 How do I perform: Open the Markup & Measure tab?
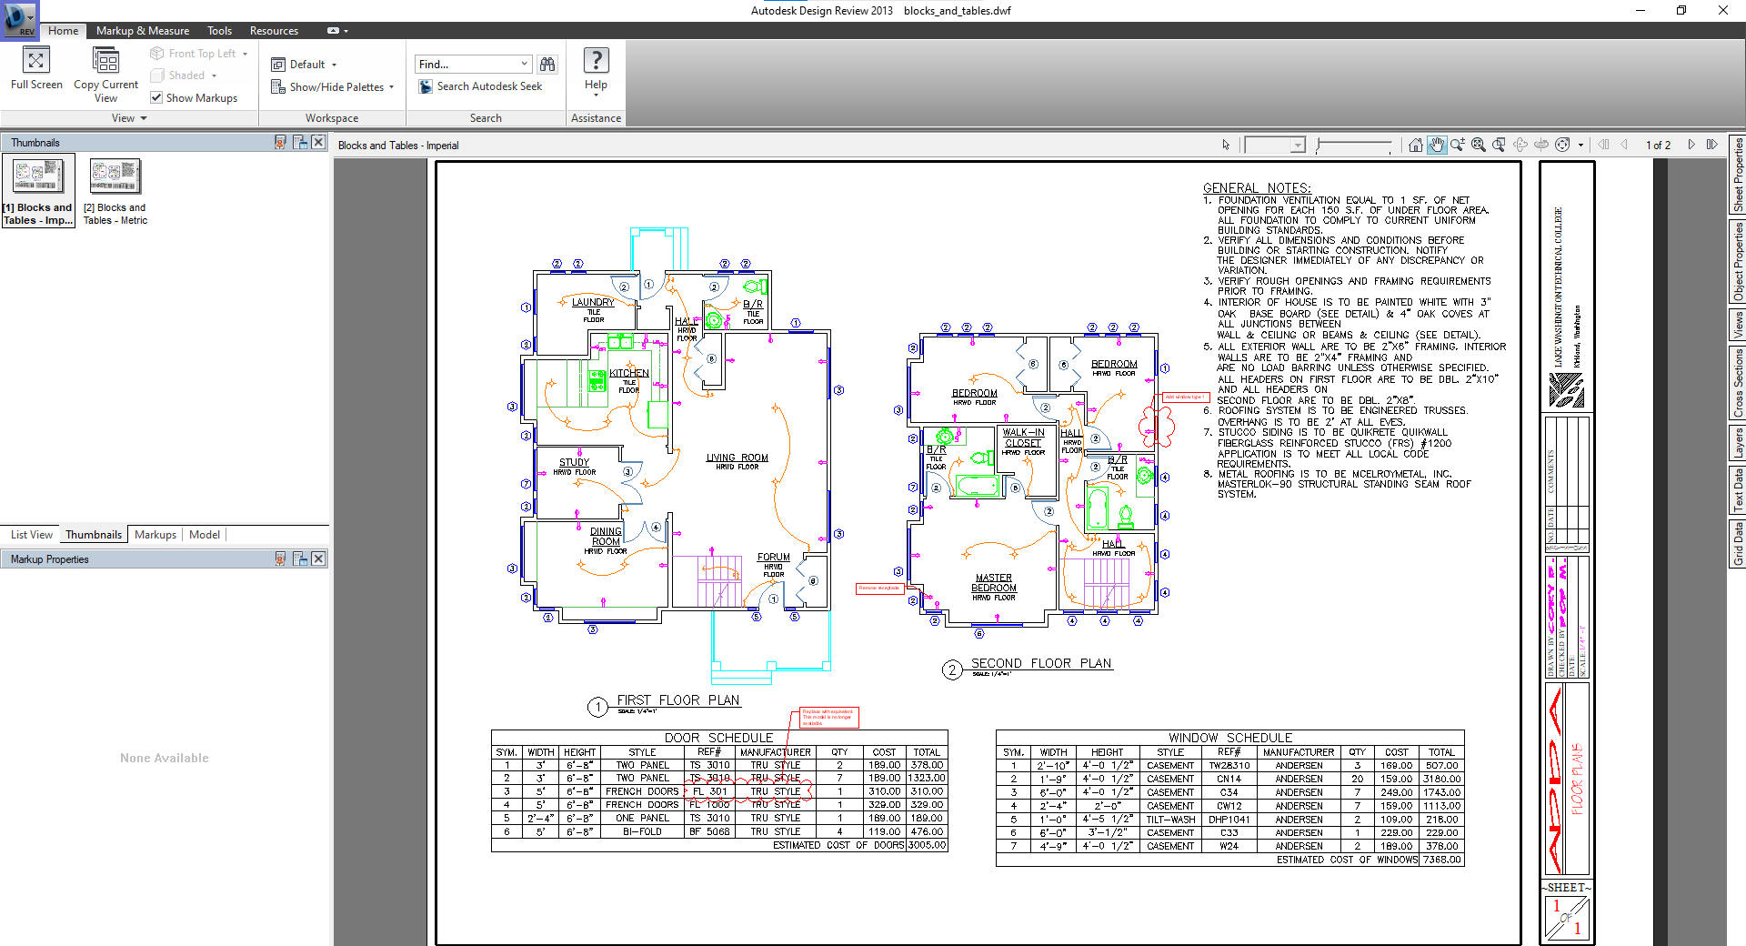coord(143,30)
